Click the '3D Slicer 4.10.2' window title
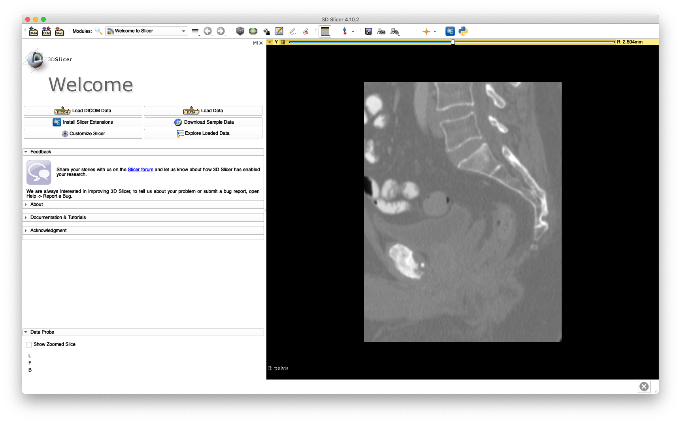This screenshot has width=681, height=423. [340, 19]
